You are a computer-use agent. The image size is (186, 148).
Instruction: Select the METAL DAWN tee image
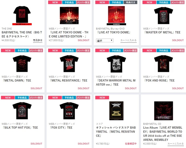point(22,63)
